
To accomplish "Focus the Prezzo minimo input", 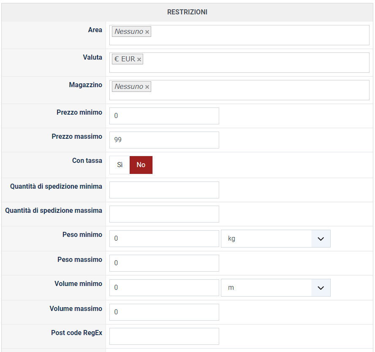I will click(164, 116).
